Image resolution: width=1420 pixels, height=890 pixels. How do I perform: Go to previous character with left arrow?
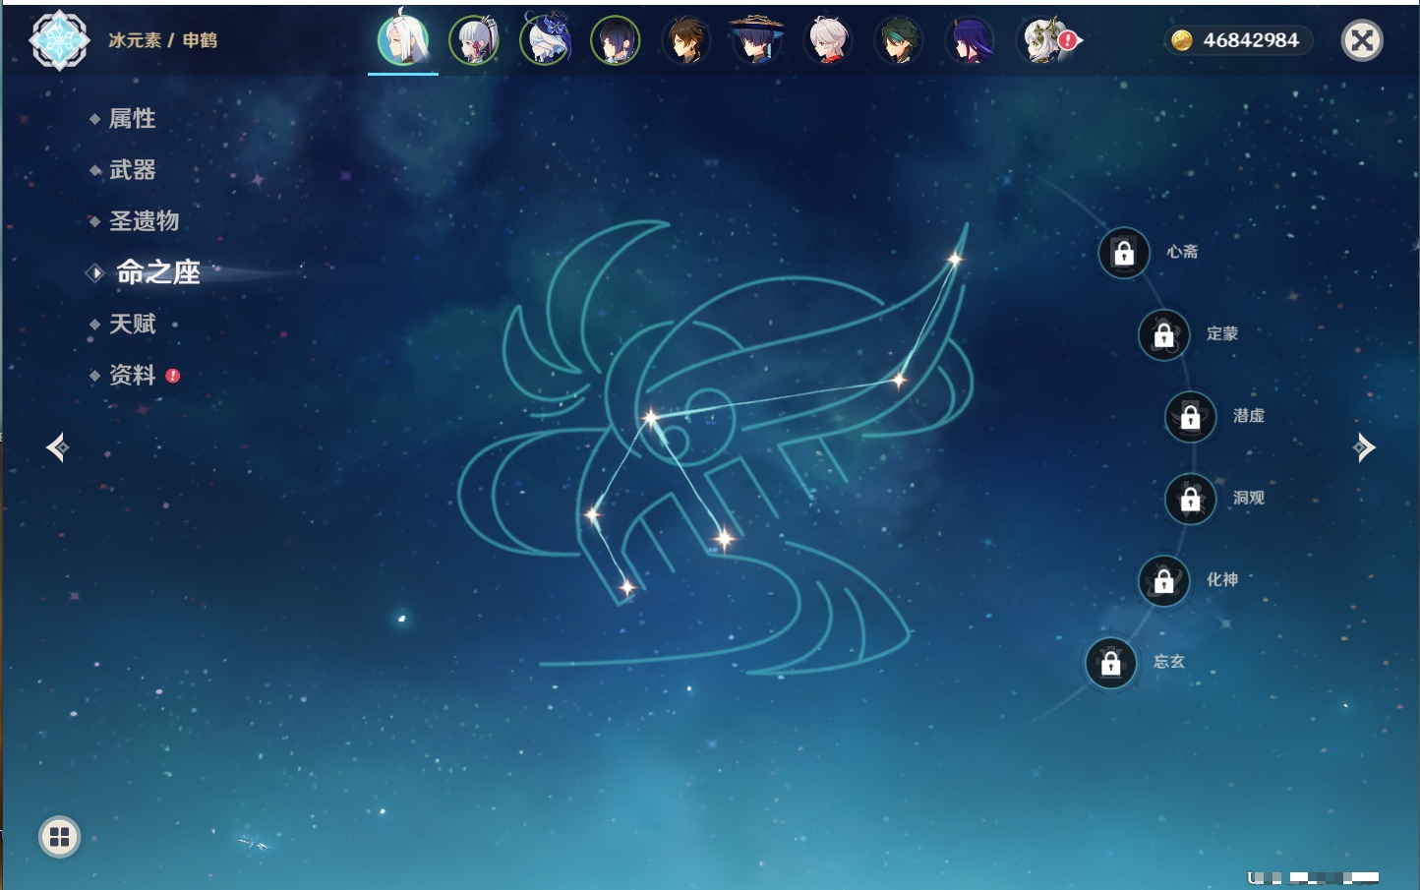click(x=57, y=447)
